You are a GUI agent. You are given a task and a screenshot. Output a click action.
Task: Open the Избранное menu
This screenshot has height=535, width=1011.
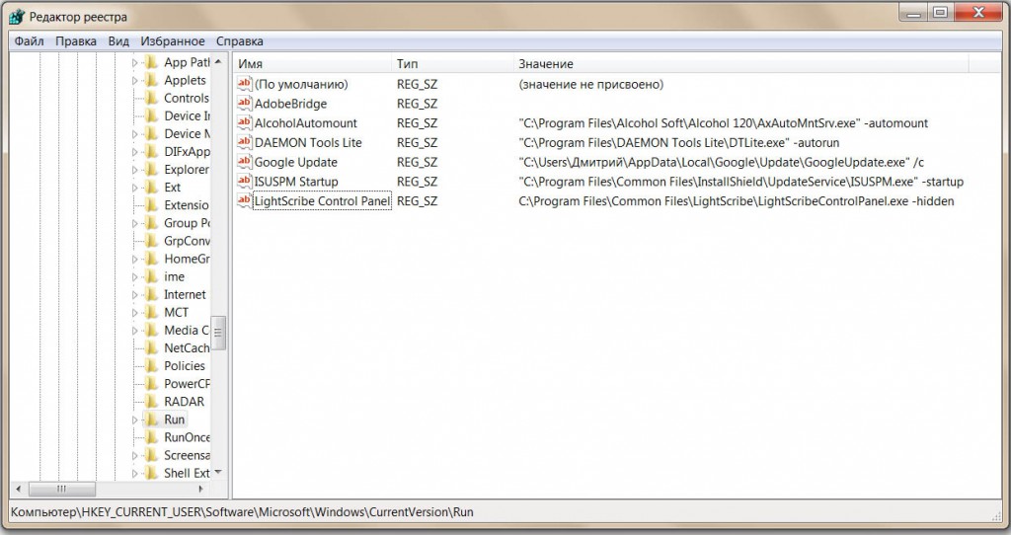172,41
